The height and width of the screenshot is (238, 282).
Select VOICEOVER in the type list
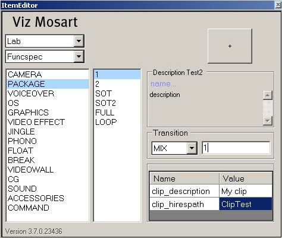48,93
